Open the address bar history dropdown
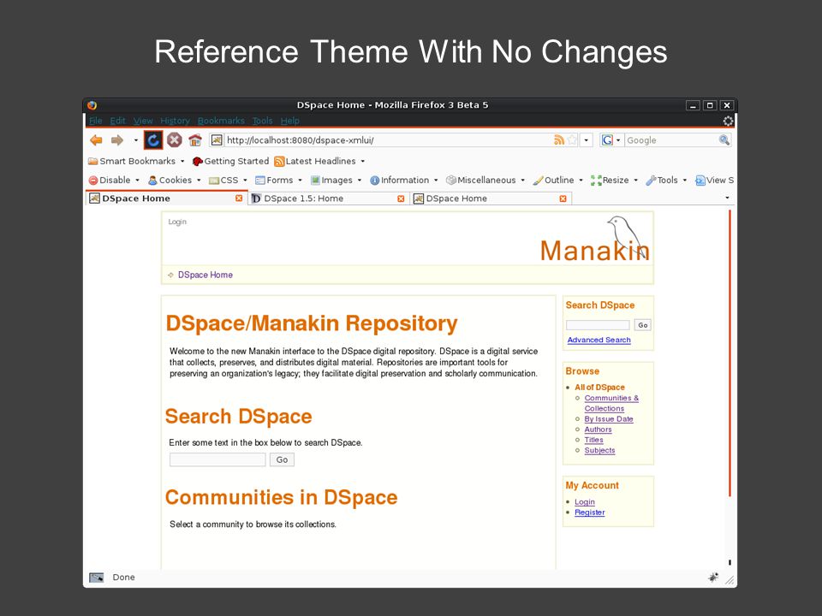The height and width of the screenshot is (616, 822). point(586,139)
